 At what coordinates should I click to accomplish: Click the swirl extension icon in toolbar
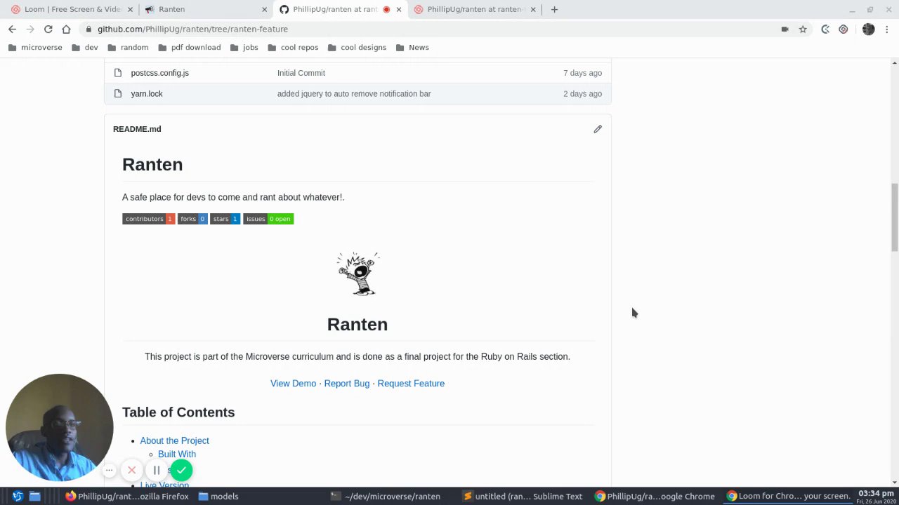point(825,29)
